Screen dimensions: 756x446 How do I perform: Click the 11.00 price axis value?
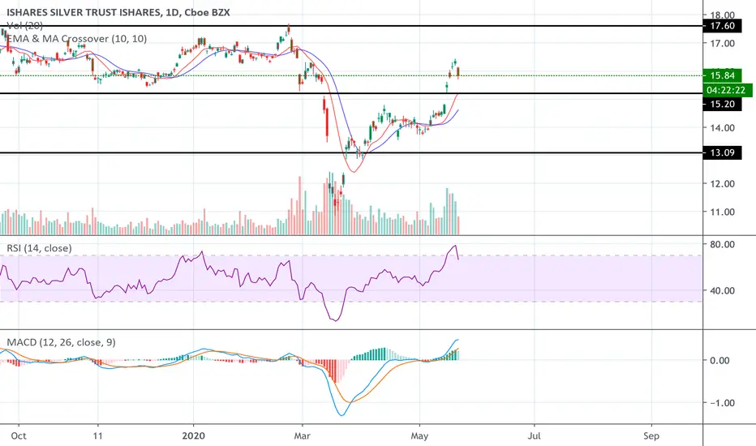point(722,212)
